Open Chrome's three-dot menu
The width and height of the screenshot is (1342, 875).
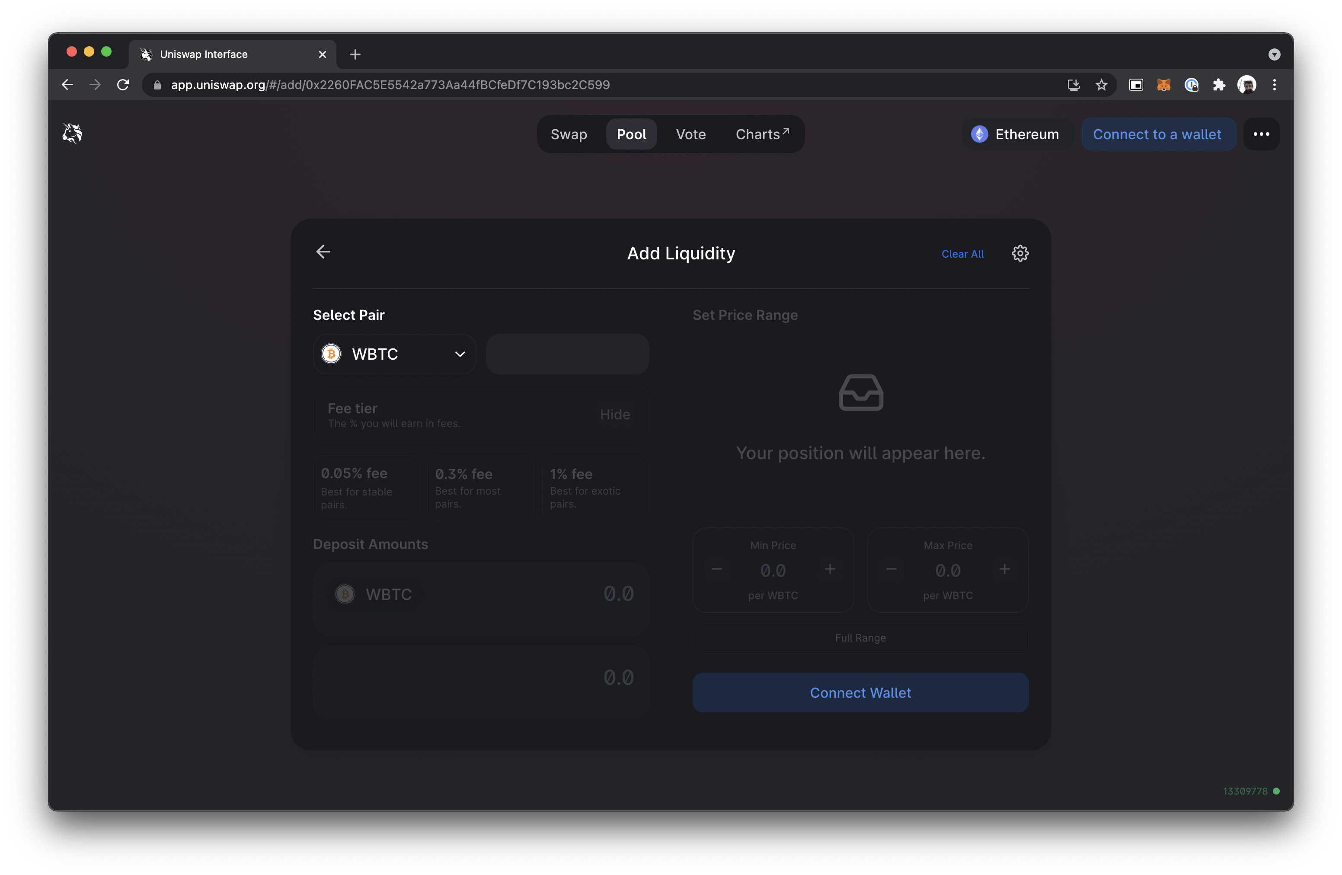point(1274,85)
